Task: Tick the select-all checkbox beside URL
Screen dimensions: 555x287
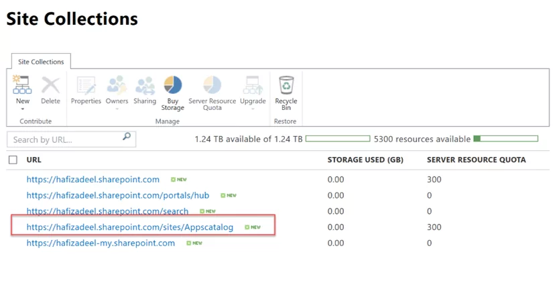Action: 13,160
